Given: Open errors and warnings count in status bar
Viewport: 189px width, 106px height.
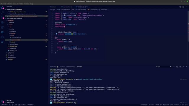Looking at the screenshot, I should [x=14, y=105].
